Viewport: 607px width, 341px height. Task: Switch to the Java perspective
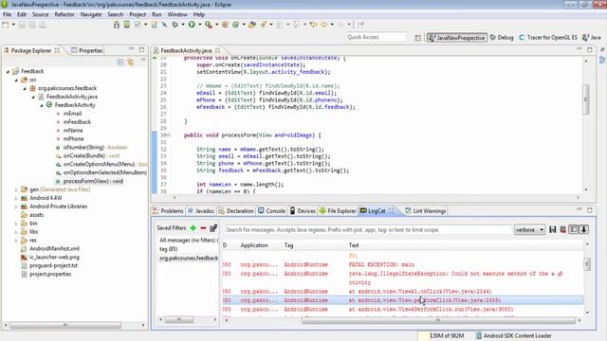(x=592, y=38)
